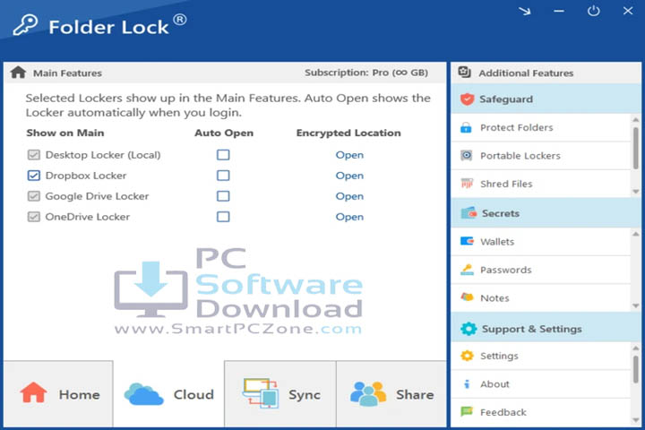Viewport: 645px width, 430px height.
Task: Click the Passwords key icon
Action: pyautogui.click(x=467, y=270)
